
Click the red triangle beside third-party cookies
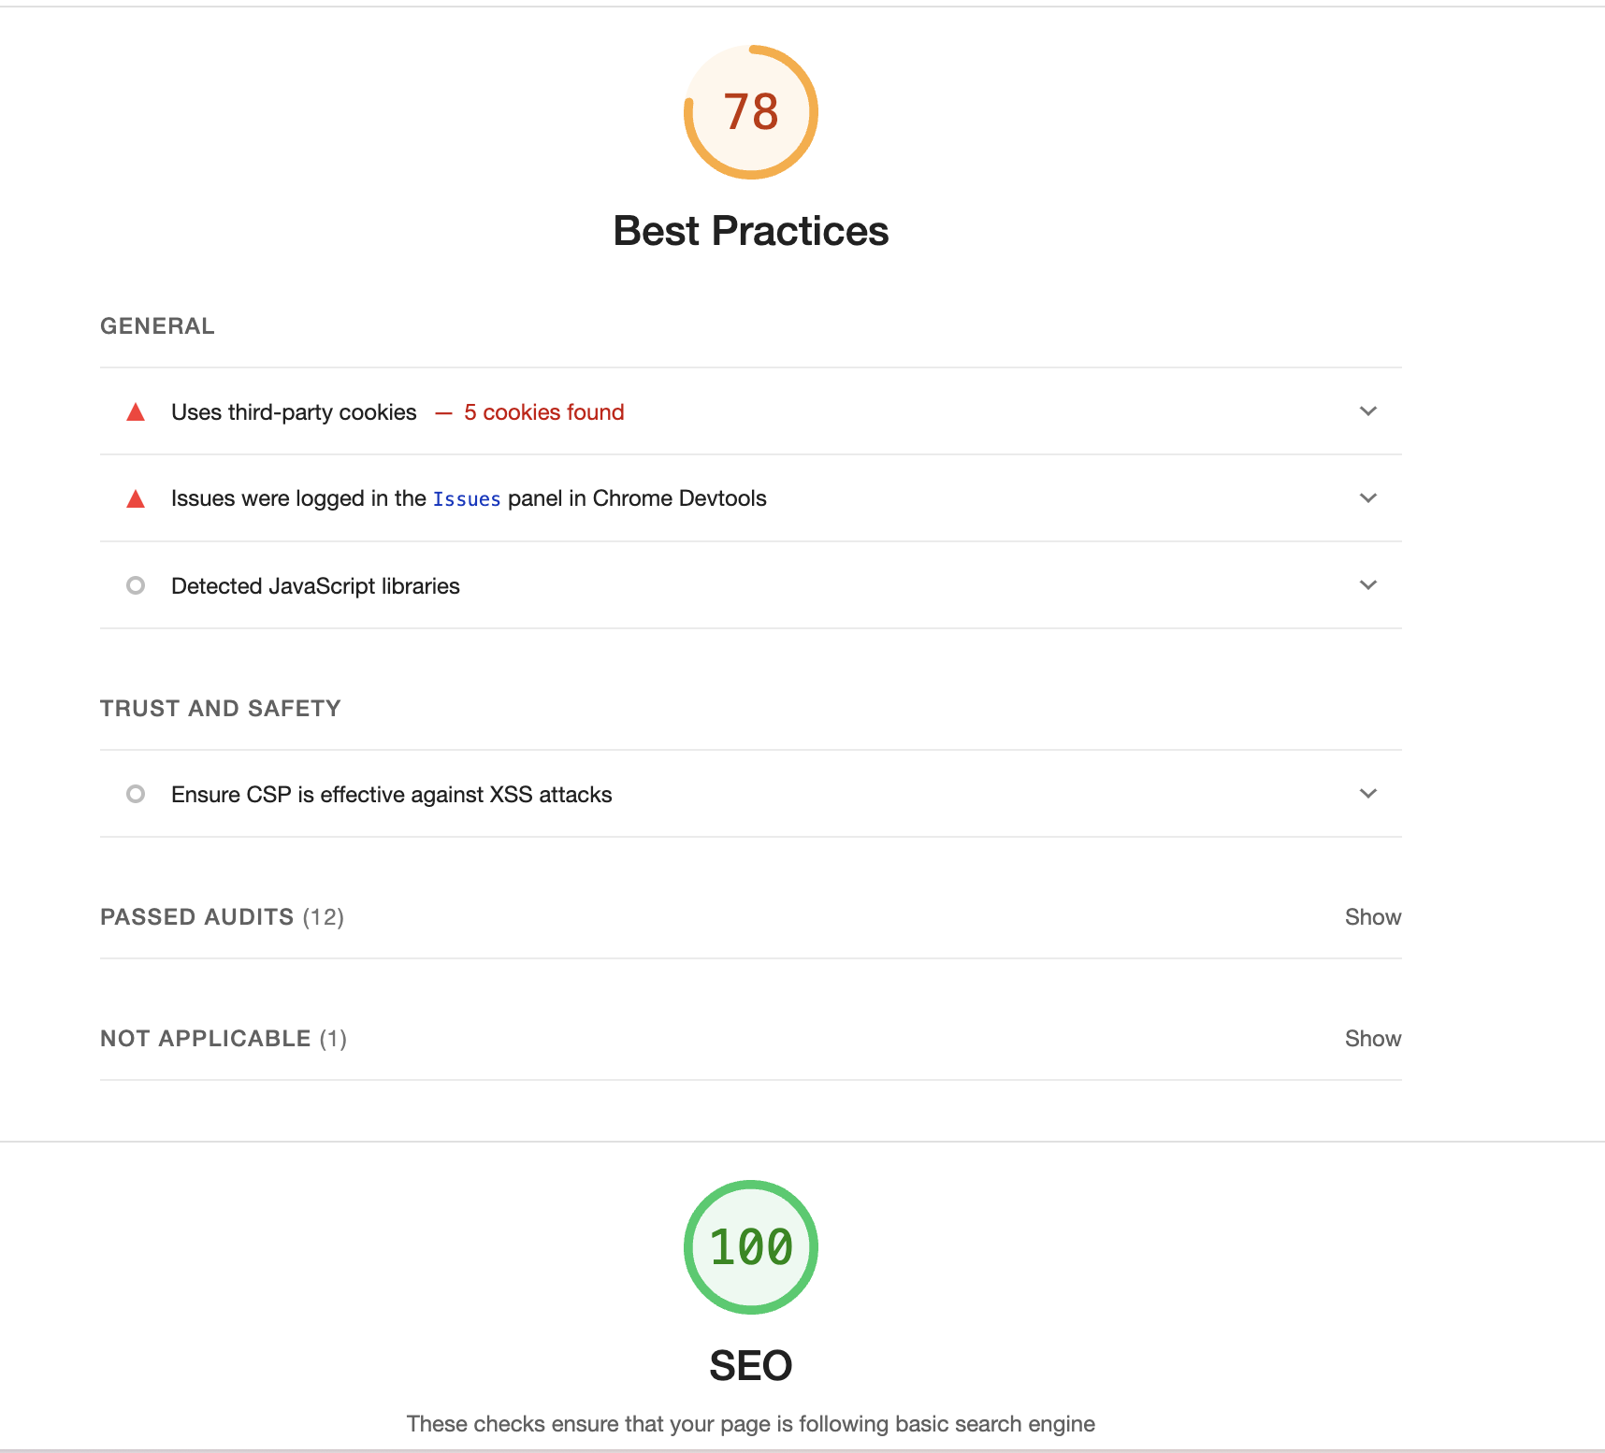136,412
